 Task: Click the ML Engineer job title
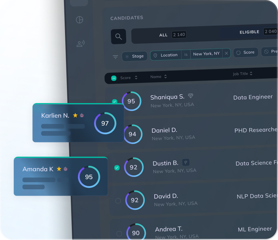tap(255, 229)
